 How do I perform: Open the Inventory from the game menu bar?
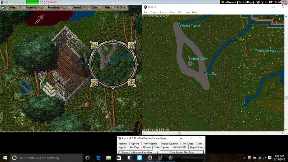coord(53,7)
